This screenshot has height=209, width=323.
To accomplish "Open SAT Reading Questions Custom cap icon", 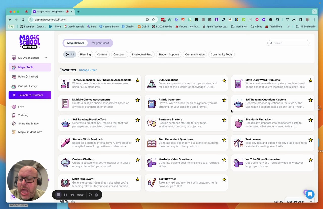I will (238, 103).
